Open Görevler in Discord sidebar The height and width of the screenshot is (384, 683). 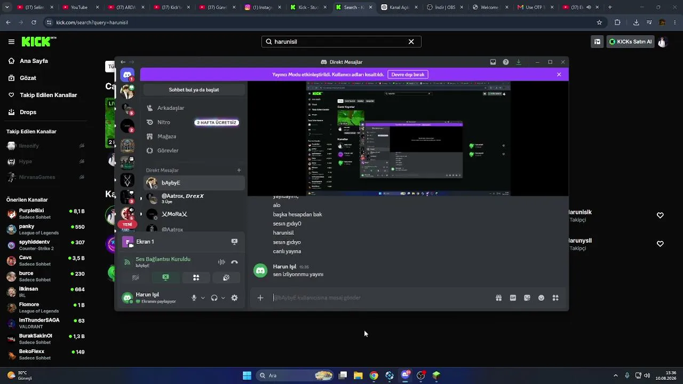coord(194,150)
